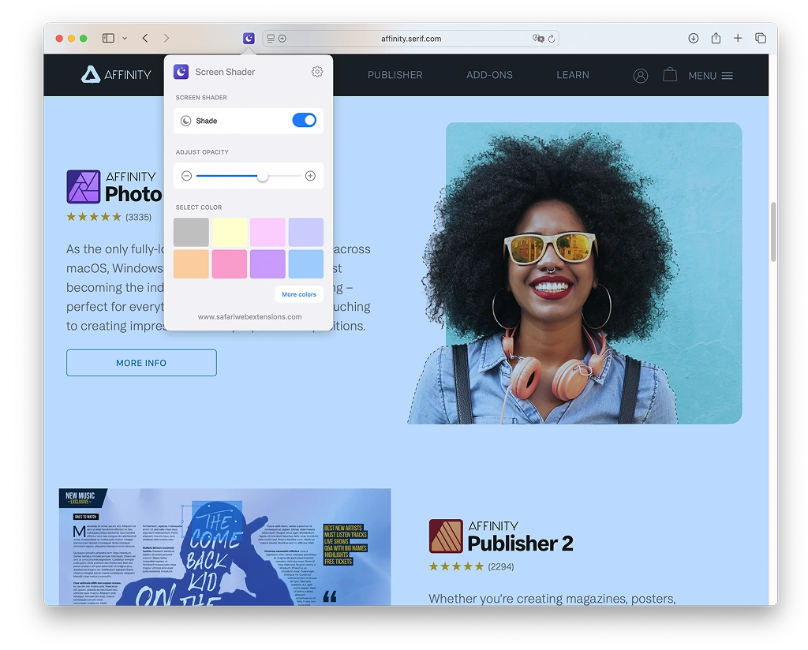Decrease opacity with the minus button
808x650 pixels.
click(186, 176)
